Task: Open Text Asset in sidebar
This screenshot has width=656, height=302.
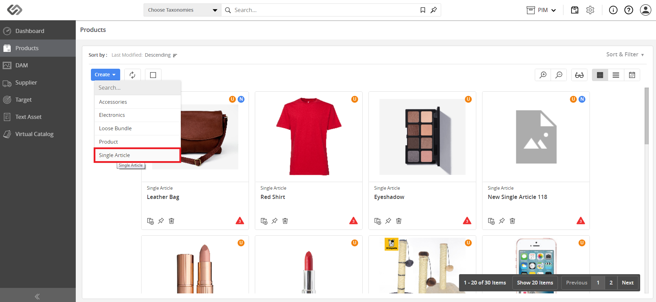Action: pos(38,117)
